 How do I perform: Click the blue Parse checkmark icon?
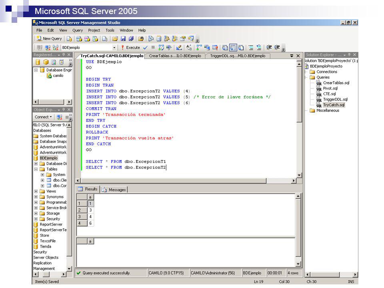click(146, 48)
